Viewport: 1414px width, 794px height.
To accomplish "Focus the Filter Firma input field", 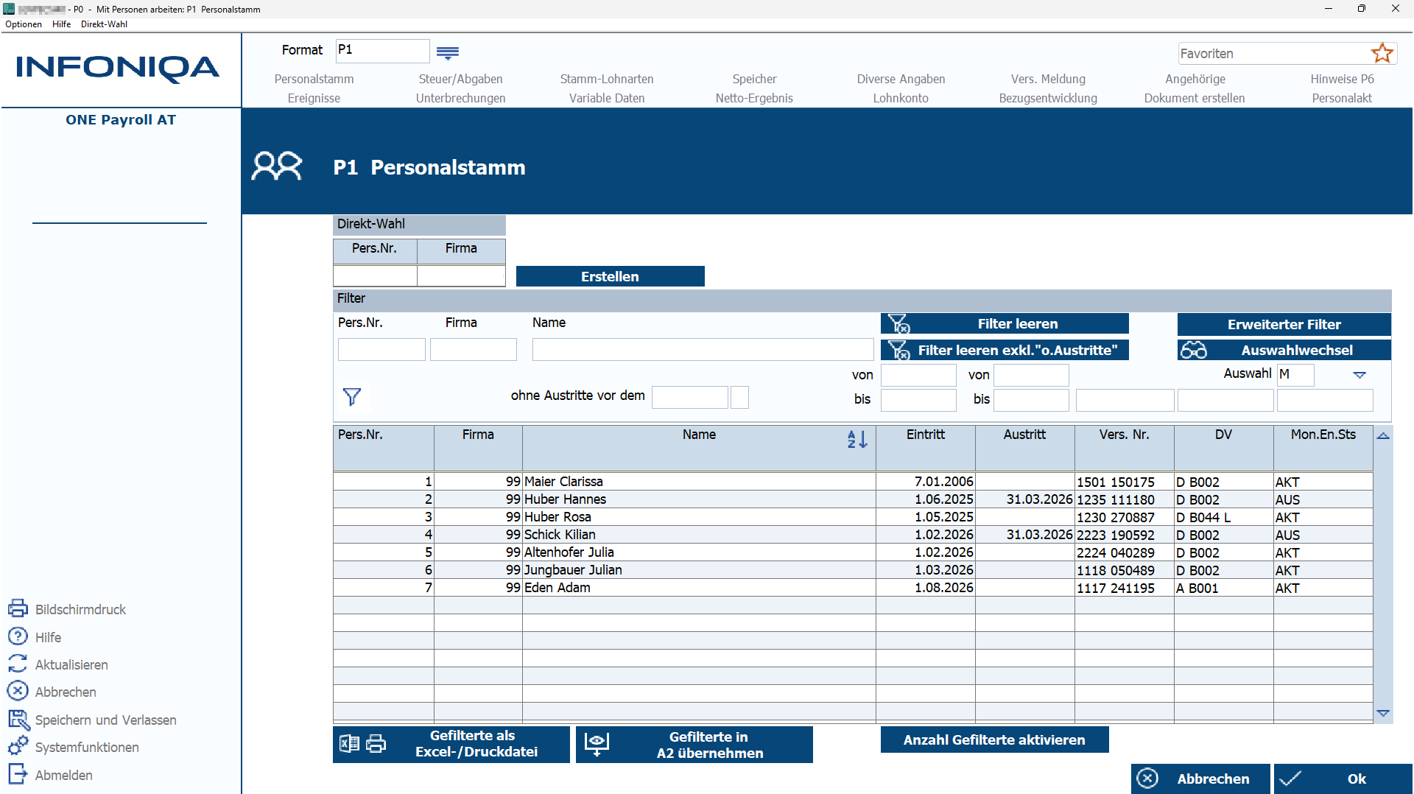I will tap(474, 349).
